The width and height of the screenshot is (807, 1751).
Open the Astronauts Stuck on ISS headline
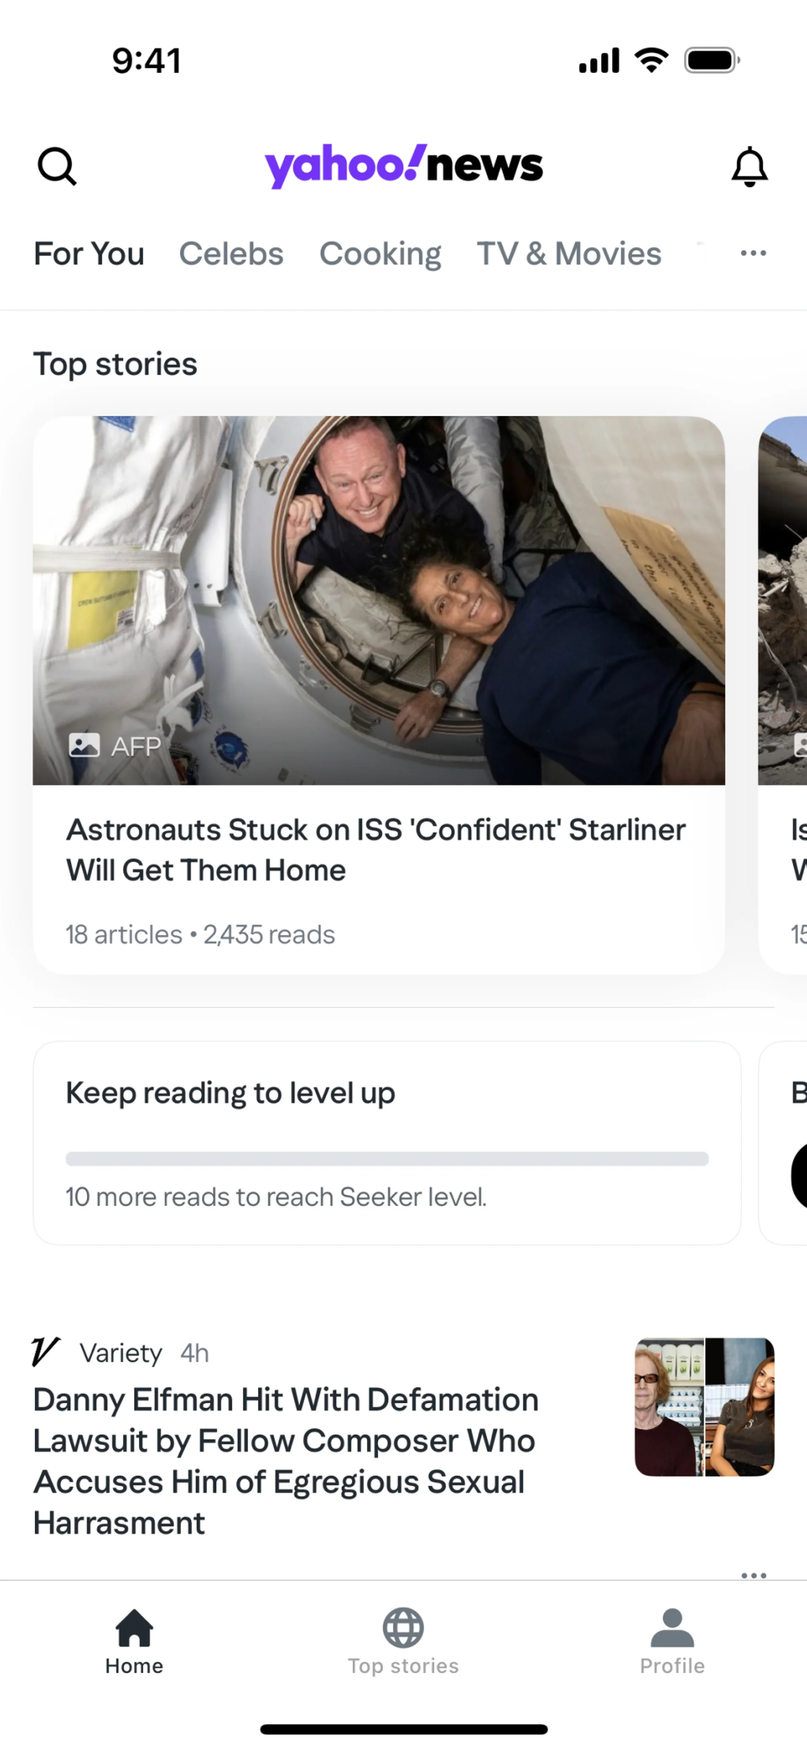pyautogui.click(x=375, y=850)
